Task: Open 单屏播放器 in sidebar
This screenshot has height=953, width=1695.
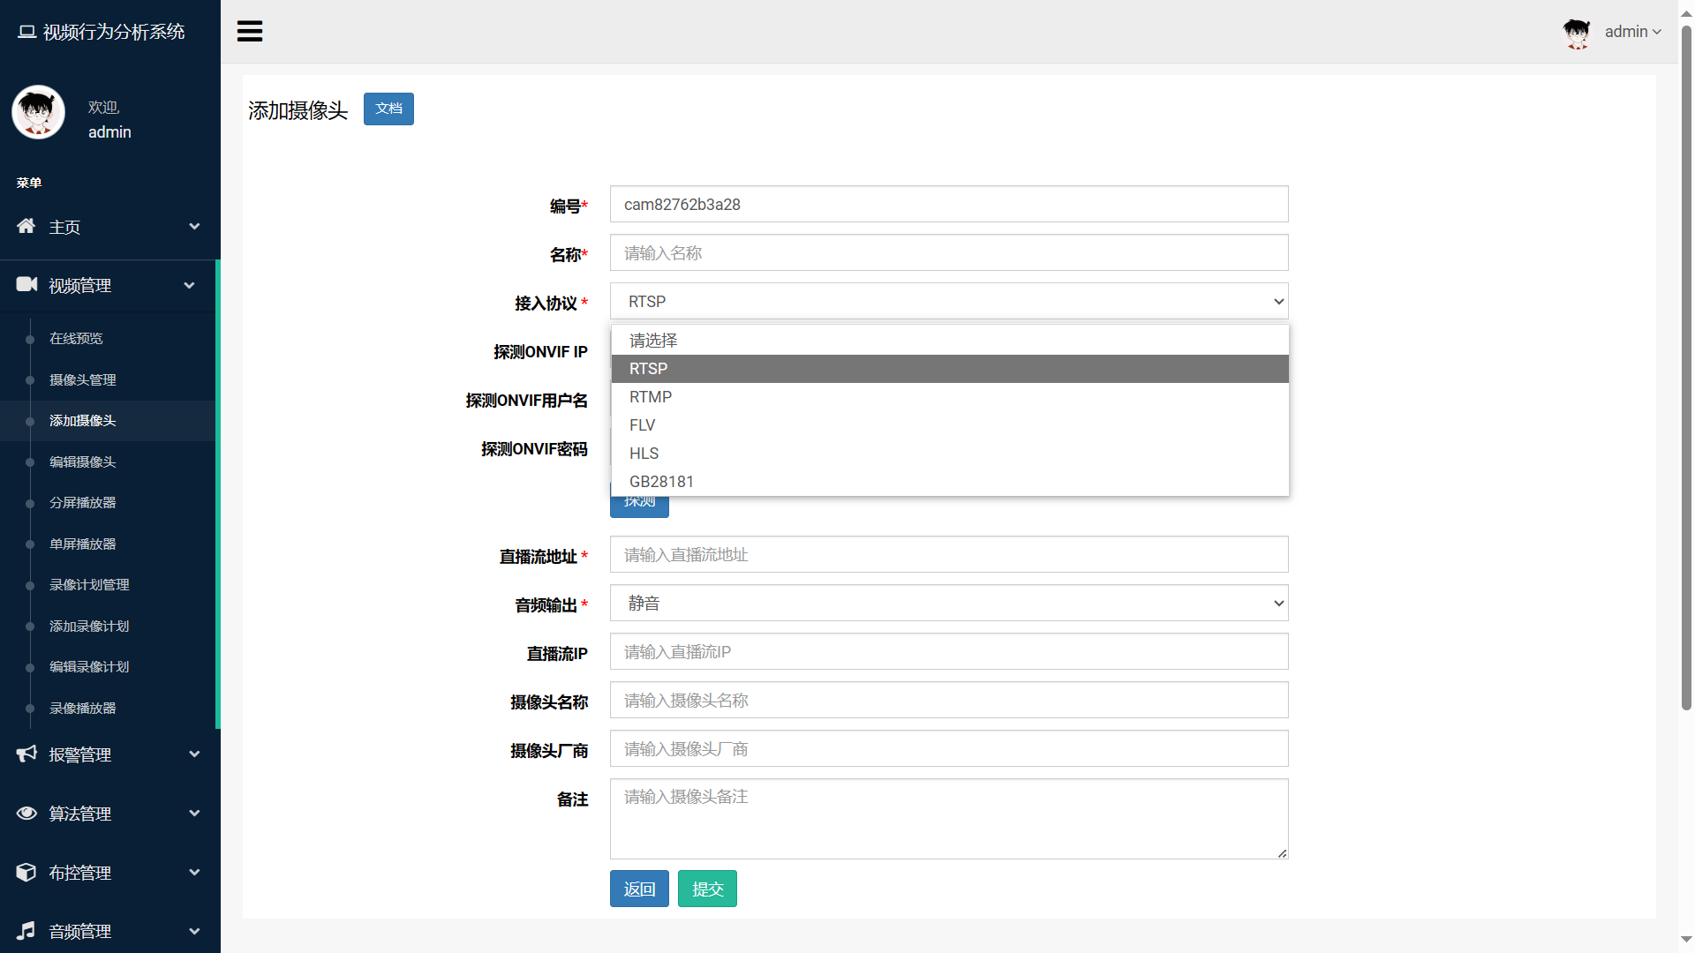Action: pos(83,544)
